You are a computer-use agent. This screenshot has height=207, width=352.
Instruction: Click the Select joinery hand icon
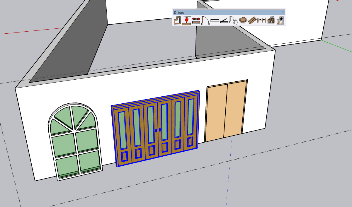tap(234, 20)
